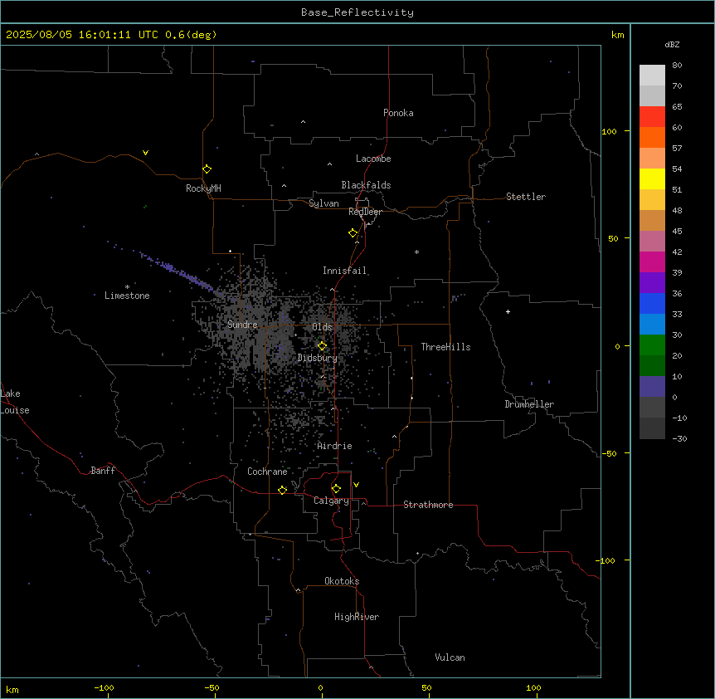Click the yellow diamond marker below RedDeer
This screenshot has height=699, width=715.
[x=353, y=233]
